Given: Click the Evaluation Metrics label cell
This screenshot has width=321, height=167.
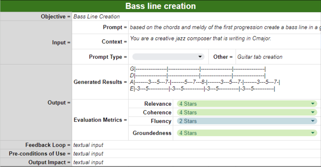Looking at the screenshot, I should [100, 120].
